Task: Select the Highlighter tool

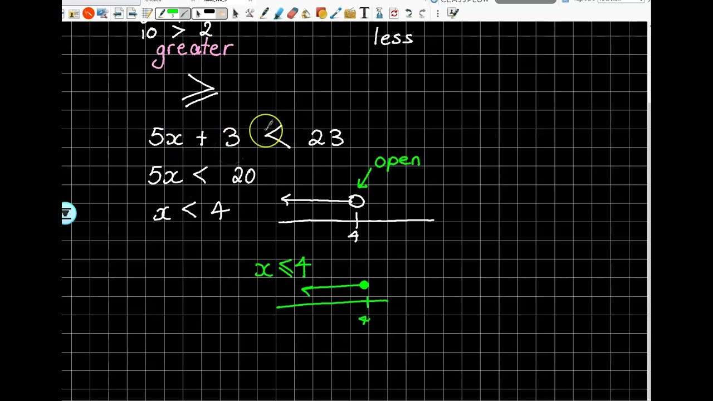Action: (x=278, y=13)
